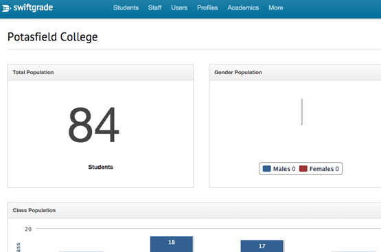381x252 pixels.
Task: Click the blue Males legend swatch
Action: [267, 169]
